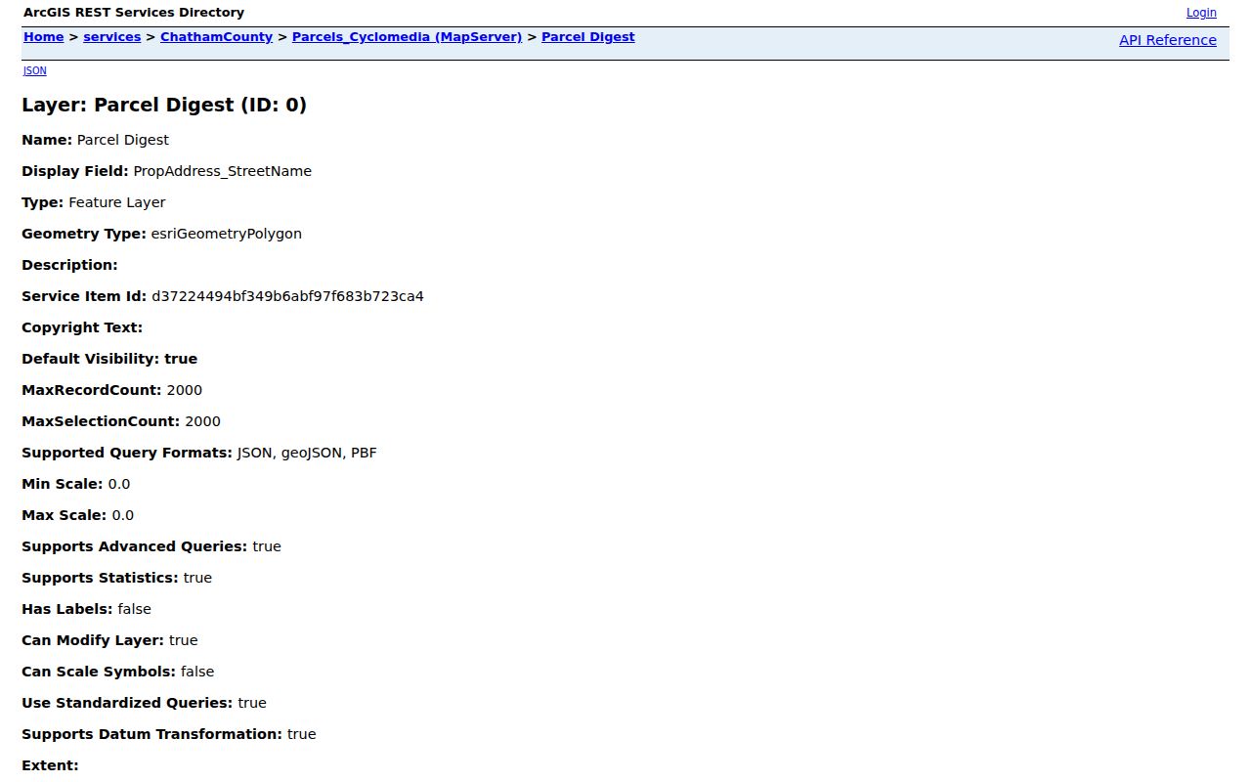Click the Feature Layer type value
This screenshot has width=1251, height=782.
coord(117,202)
